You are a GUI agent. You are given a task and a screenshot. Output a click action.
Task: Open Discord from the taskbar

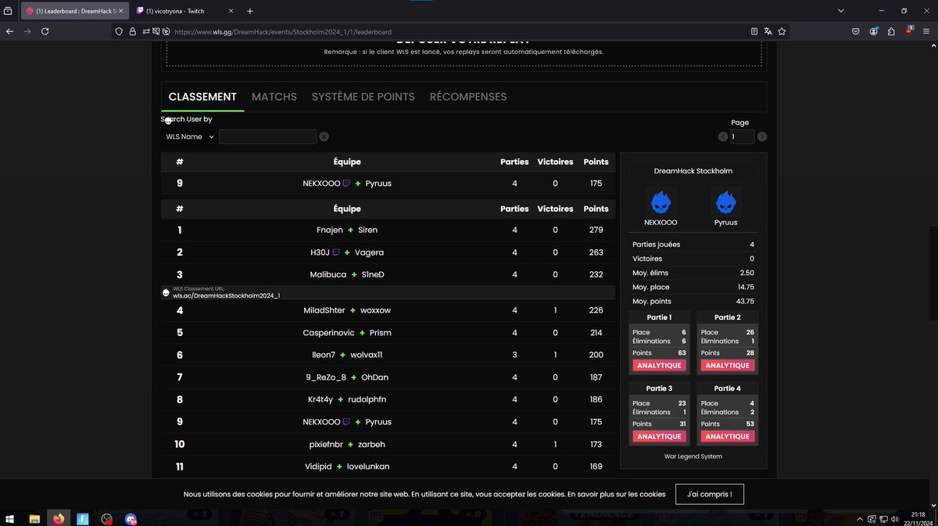pos(131,518)
